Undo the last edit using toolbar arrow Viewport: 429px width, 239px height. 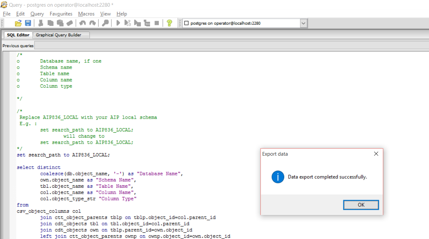[x=83, y=23]
